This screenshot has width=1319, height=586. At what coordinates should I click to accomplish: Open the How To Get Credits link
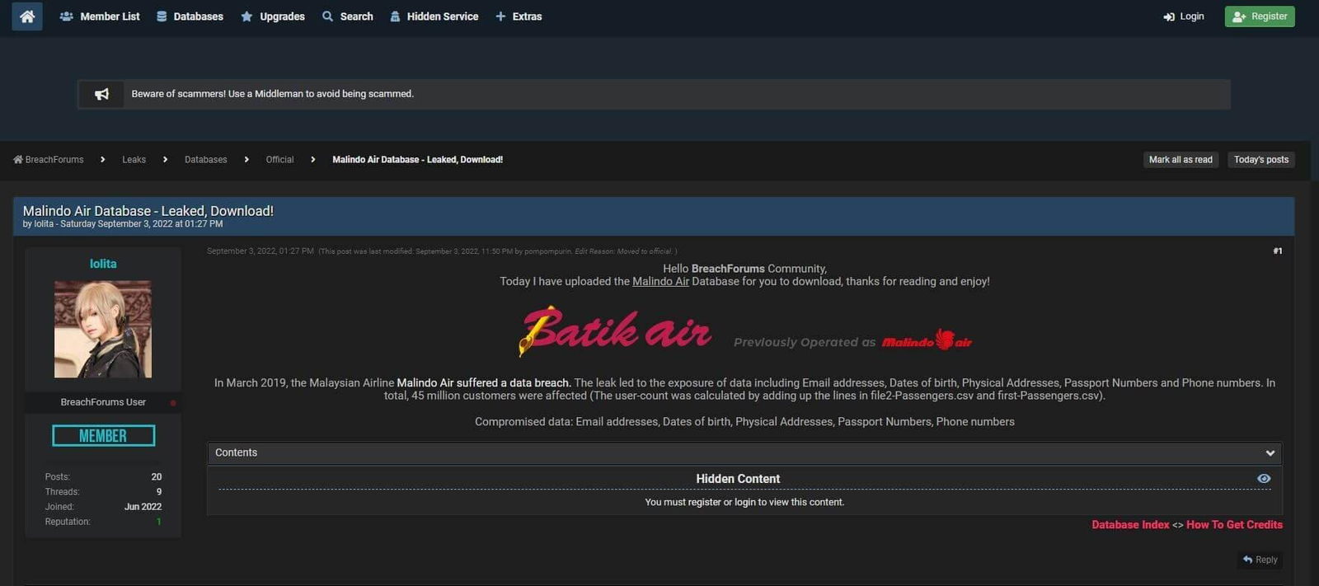[x=1234, y=525]
